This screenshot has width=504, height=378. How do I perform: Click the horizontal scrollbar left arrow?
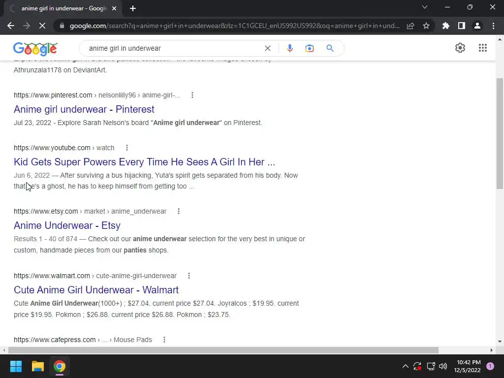coord(3,350)
